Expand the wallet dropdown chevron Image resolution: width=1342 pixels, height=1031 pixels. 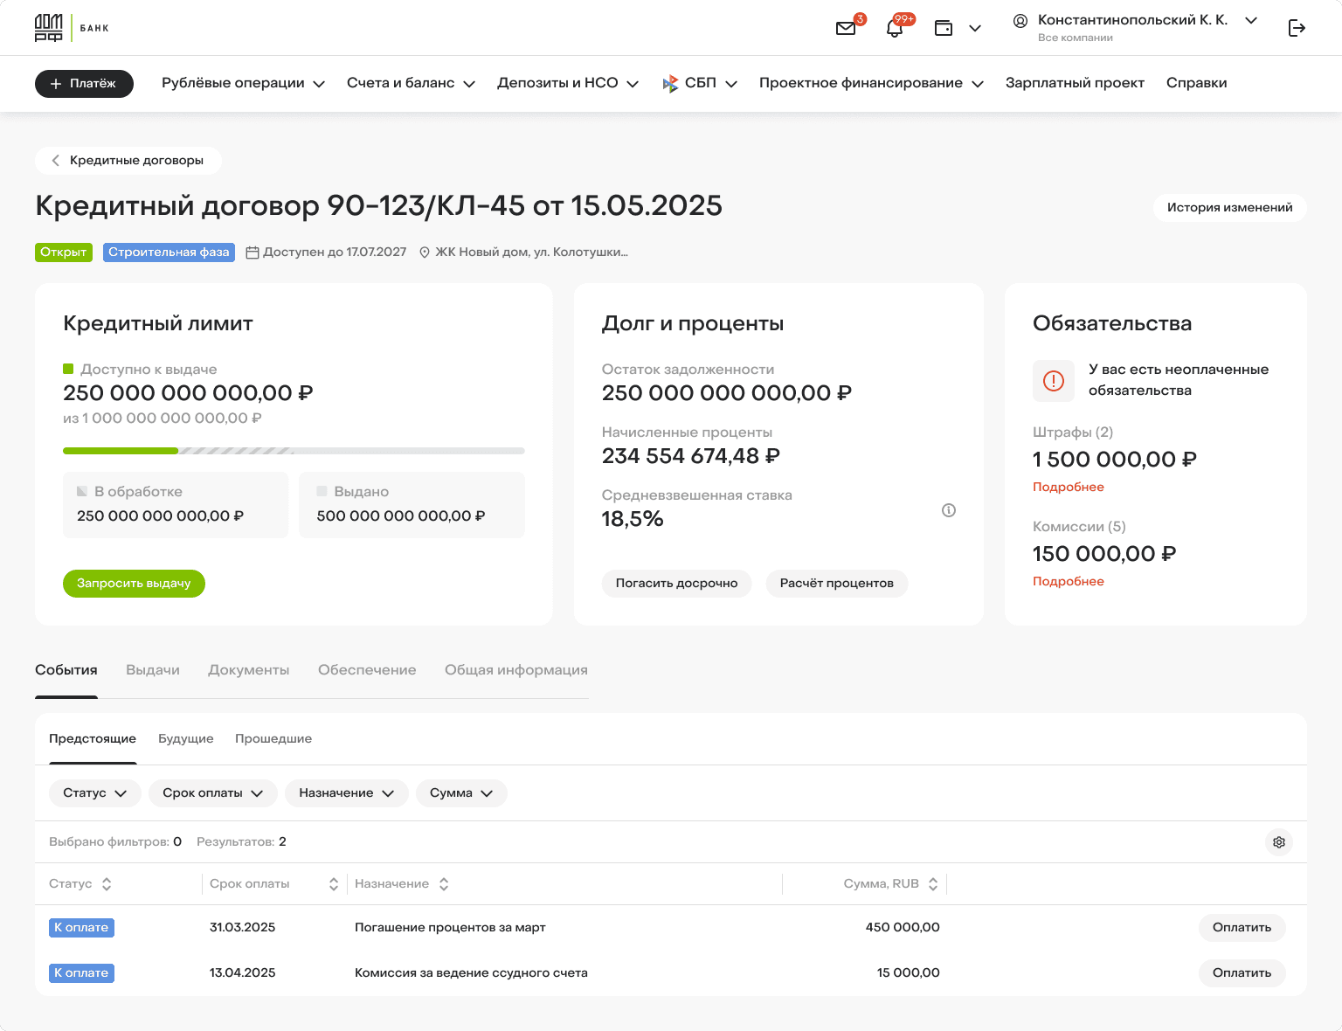point(975,28)
